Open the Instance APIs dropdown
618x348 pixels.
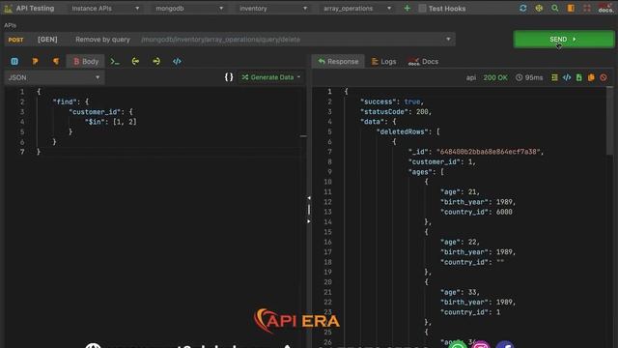pyautogui.click(x=105, y=8)
